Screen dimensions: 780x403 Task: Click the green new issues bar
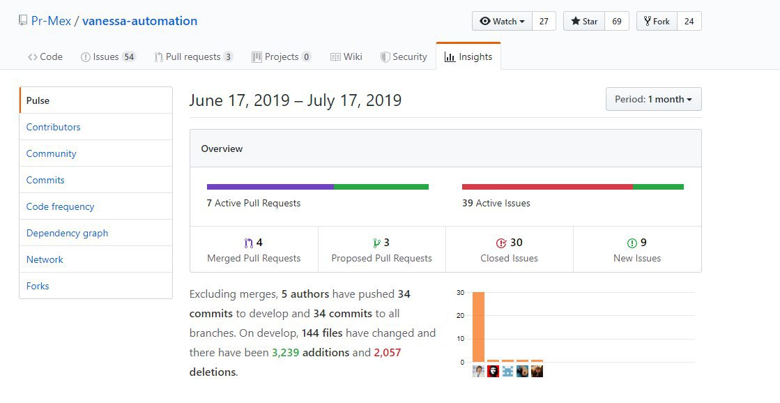pyautogui.click(x=658, y=187)
